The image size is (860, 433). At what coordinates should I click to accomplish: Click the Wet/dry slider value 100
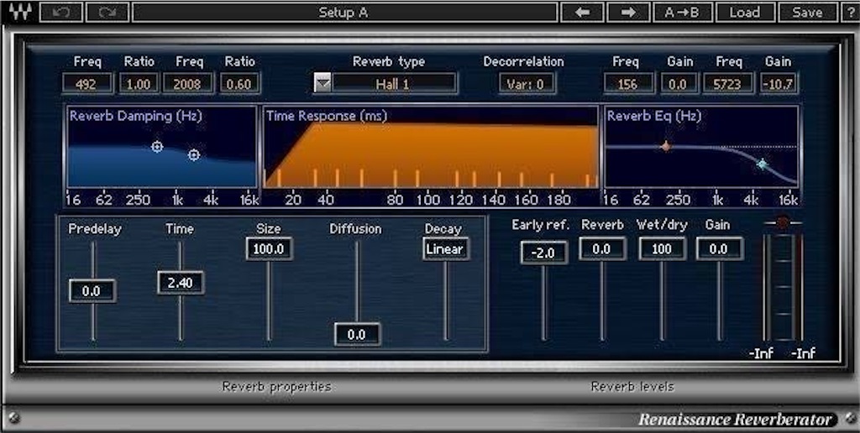tap(662, 249)
